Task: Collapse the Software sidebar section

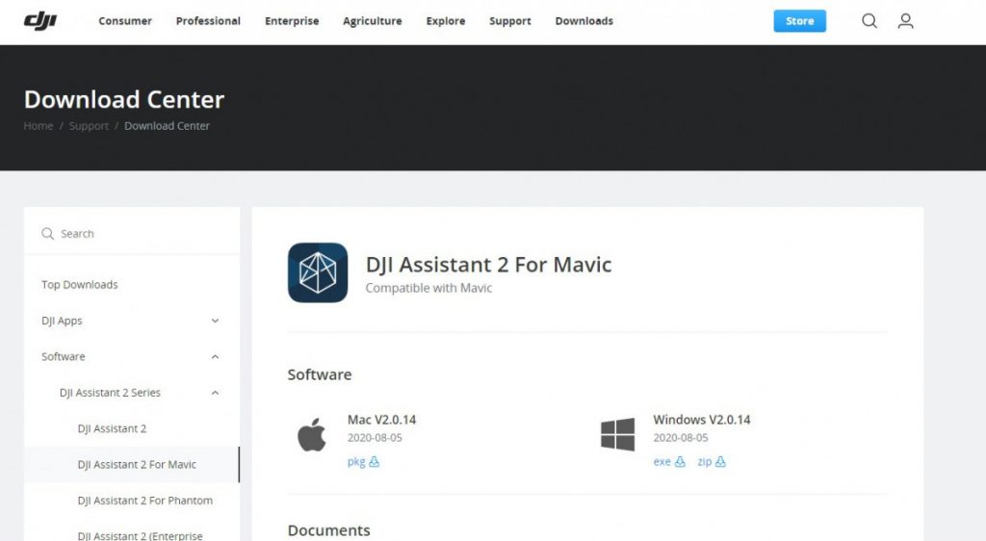Action: (x=215, y=357)
